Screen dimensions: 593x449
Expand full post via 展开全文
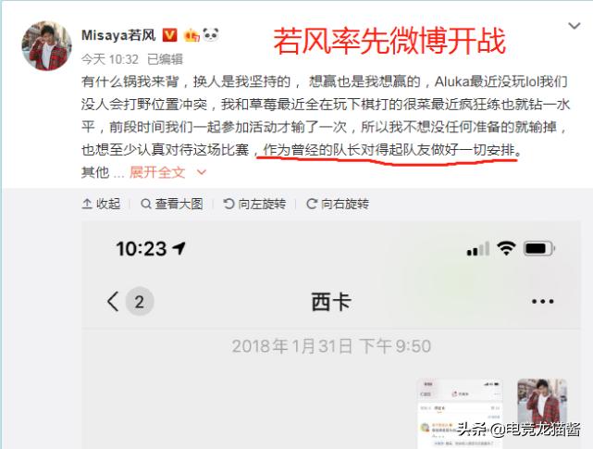point(157,172)
